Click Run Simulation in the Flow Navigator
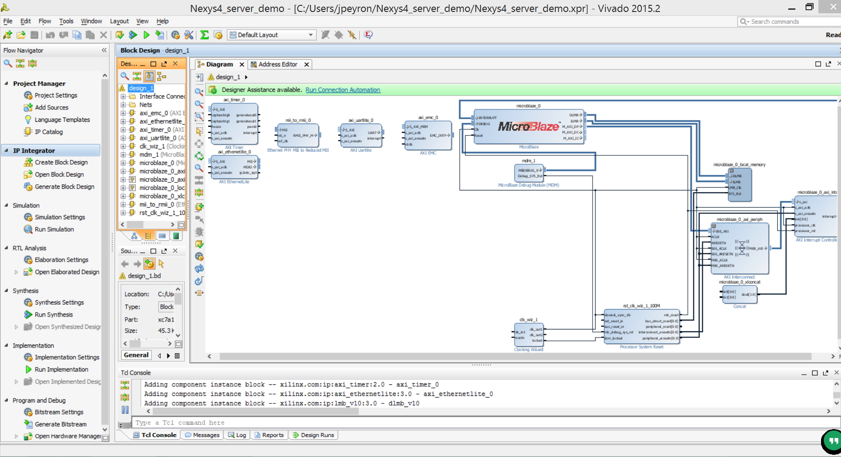 click(x=54, y=229)
